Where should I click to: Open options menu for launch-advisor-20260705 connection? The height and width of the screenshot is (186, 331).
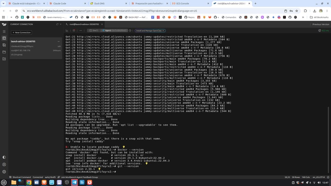[58, 41]
